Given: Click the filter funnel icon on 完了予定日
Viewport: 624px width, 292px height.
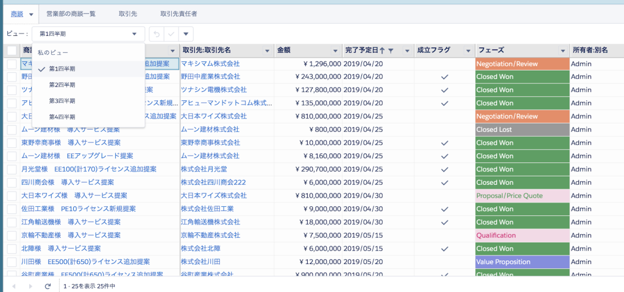Looking at the screenshot, I should click(391, 50).
